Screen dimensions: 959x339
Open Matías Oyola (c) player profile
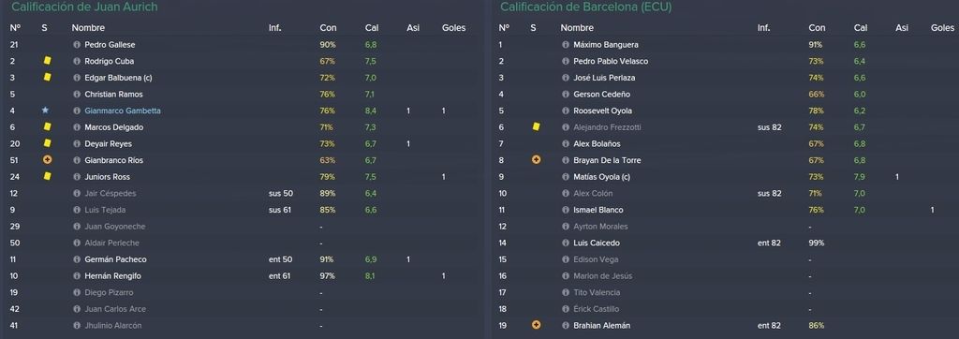click(603, 177)
